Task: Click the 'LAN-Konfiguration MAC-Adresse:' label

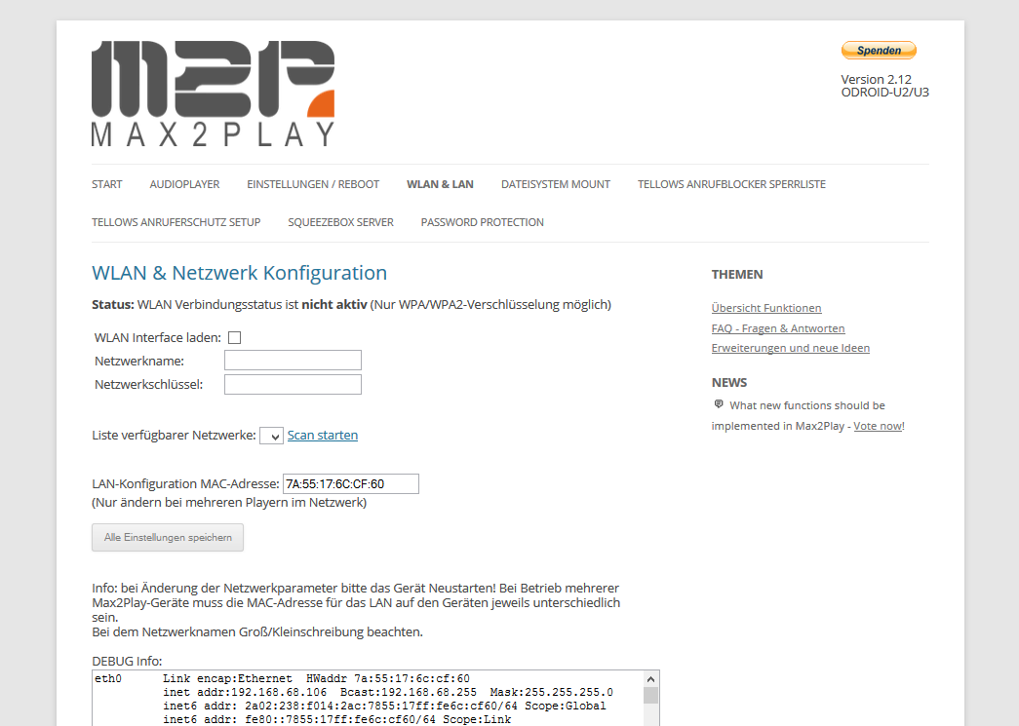Action: [186, 483]
